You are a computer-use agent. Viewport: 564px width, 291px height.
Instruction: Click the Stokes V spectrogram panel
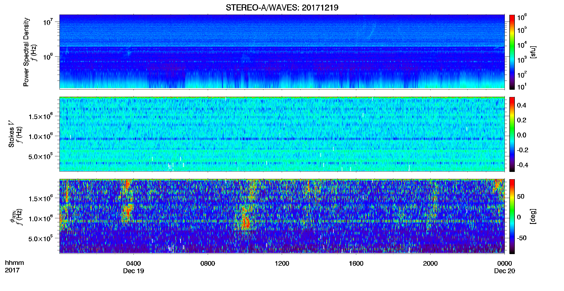point(282,134)
